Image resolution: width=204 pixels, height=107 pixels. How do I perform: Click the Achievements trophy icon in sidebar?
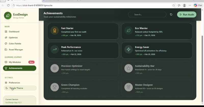[6, 68]
